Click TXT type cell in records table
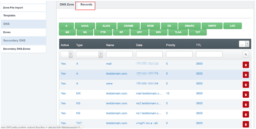Viewport: 256px width, 129px height. tap(79, 123)
